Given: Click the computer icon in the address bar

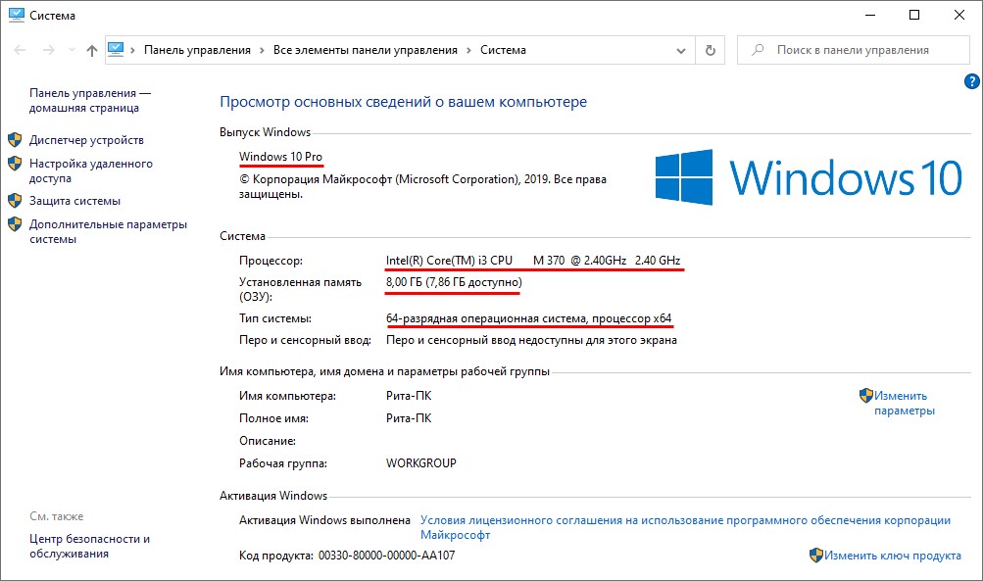Looking at the screenshot, I should pyautogui.click(x=116, y=50).
